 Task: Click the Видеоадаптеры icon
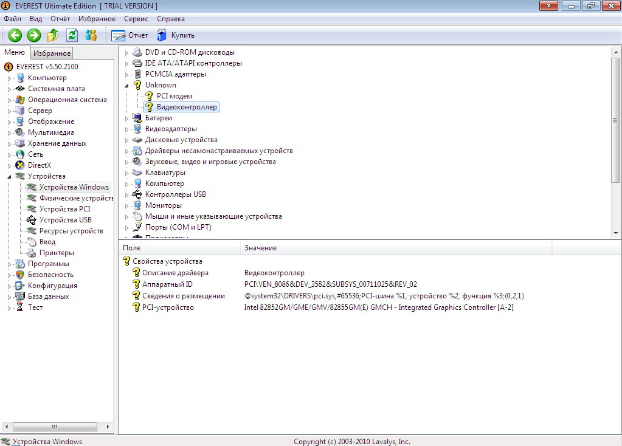click(x=137, y=129)
